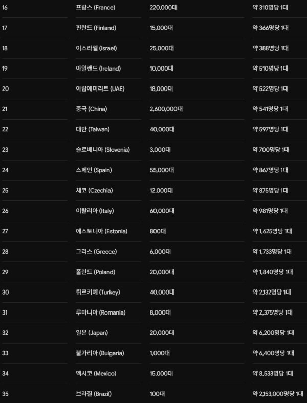Click the 아랍에미리트 (UAE) country cell

[100, 88]
